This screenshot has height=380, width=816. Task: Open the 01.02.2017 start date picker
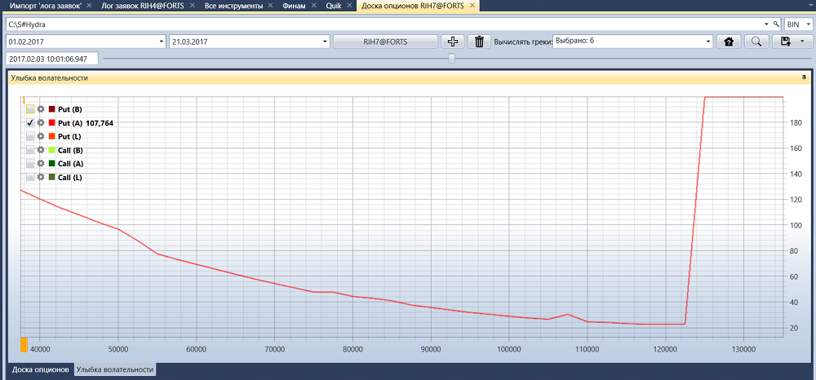tap(160, 42)
